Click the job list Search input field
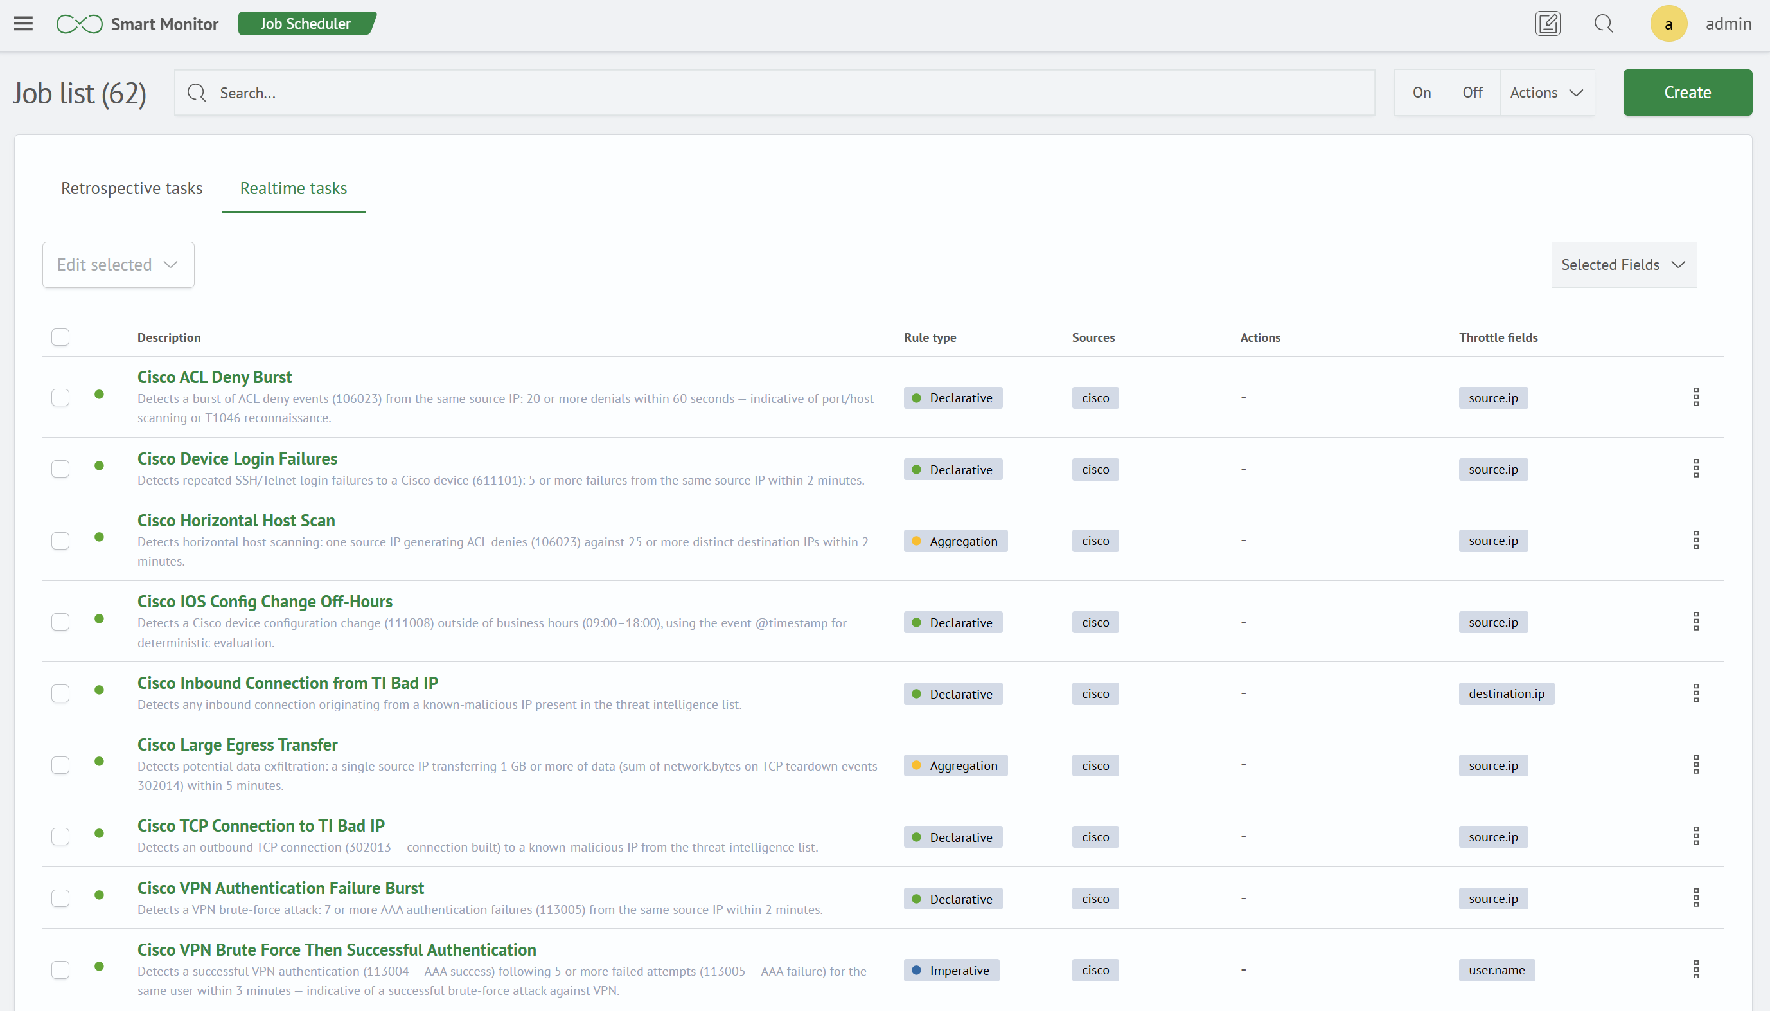 click(x=774, y=93)
